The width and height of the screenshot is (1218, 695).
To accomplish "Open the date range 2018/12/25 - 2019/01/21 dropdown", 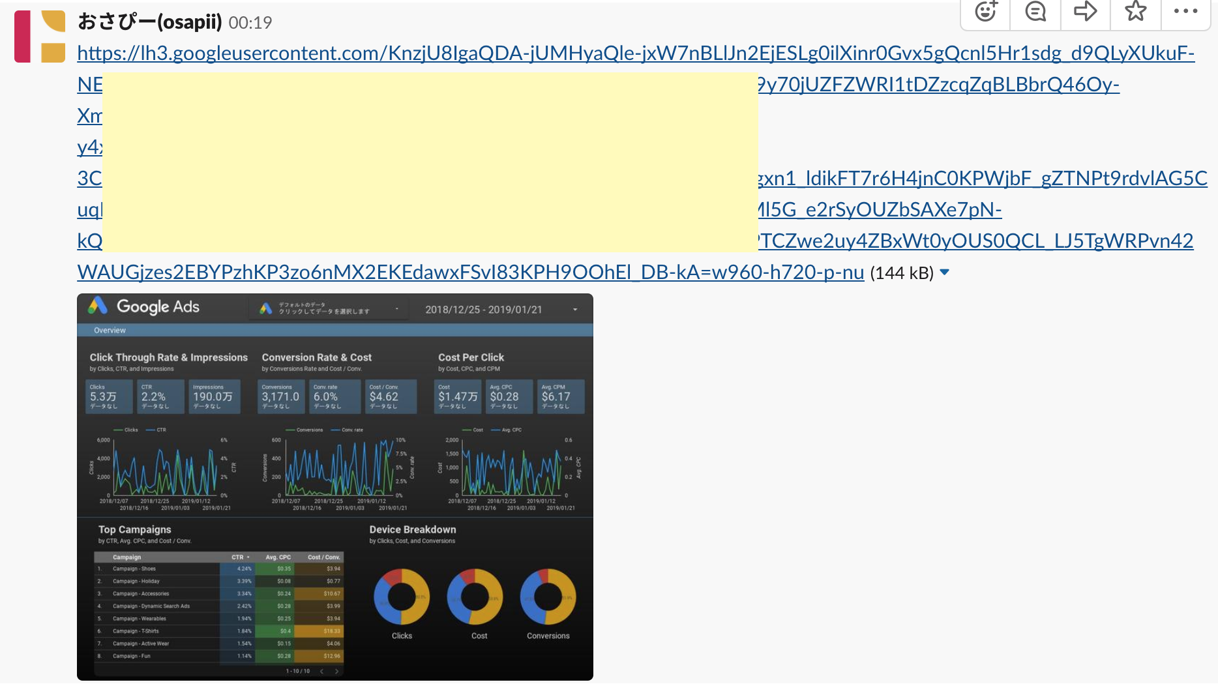I will coord(501,310).
